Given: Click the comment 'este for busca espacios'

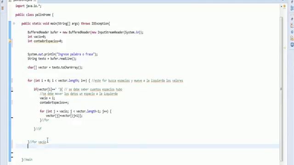Looking at the screenshot, I should (112, 81).
